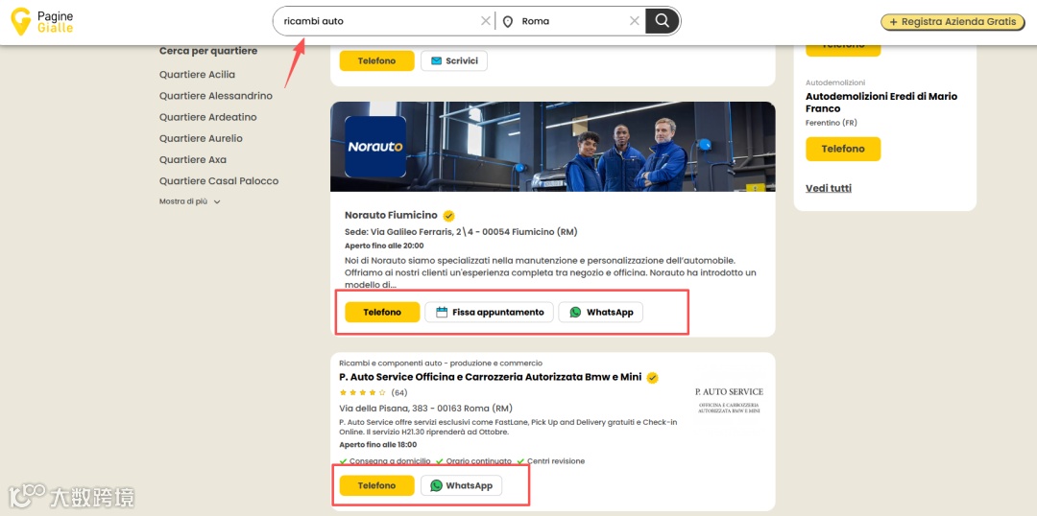Click WhatsApp for Norauto Fiumicino

tap(600, 312)
